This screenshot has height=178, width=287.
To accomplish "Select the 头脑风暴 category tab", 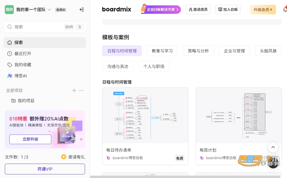I will coord(268,51).
